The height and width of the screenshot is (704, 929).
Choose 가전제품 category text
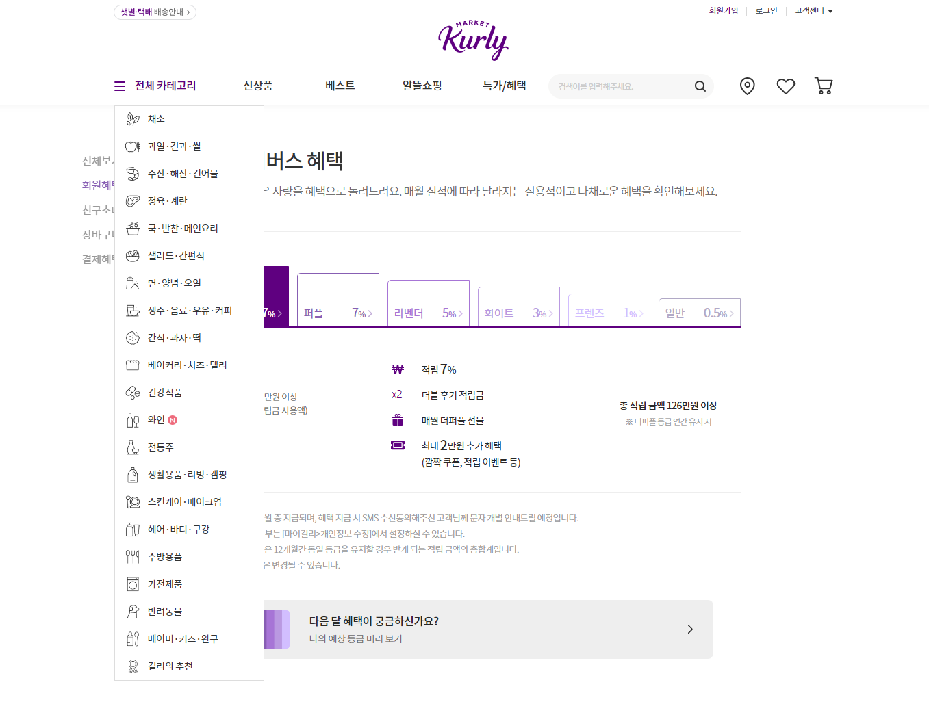[x=165, y=584]
